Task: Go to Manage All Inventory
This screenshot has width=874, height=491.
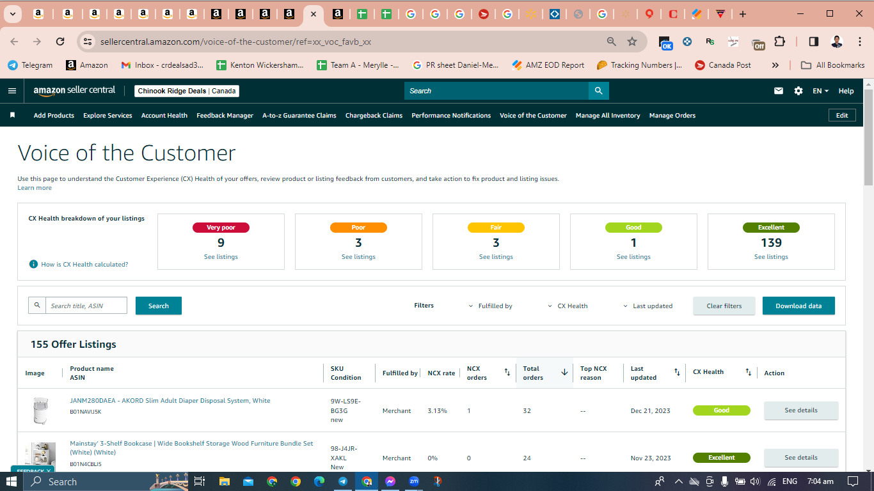Action: (x=608, y=116)
